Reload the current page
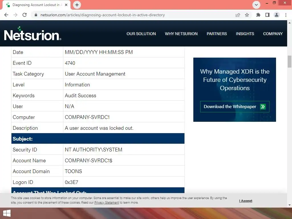 25,15
